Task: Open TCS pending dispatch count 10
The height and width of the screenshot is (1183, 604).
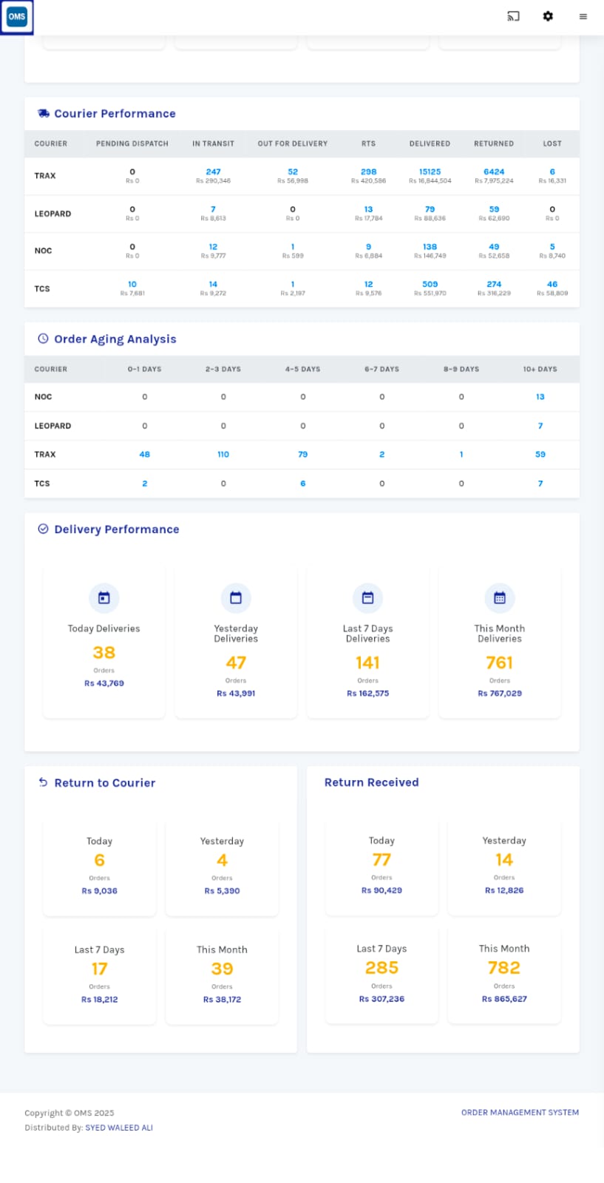Action: point(132,284)
